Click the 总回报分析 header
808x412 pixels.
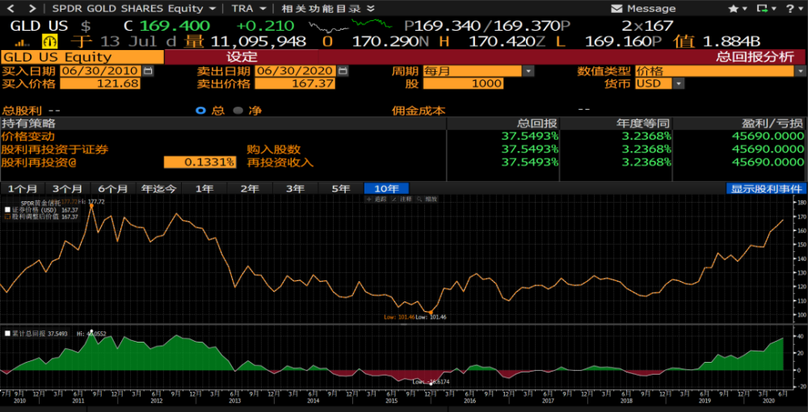755,57
